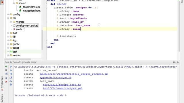Expand the migrate folder
184x103 pixels.
click(x=11, y=22)
